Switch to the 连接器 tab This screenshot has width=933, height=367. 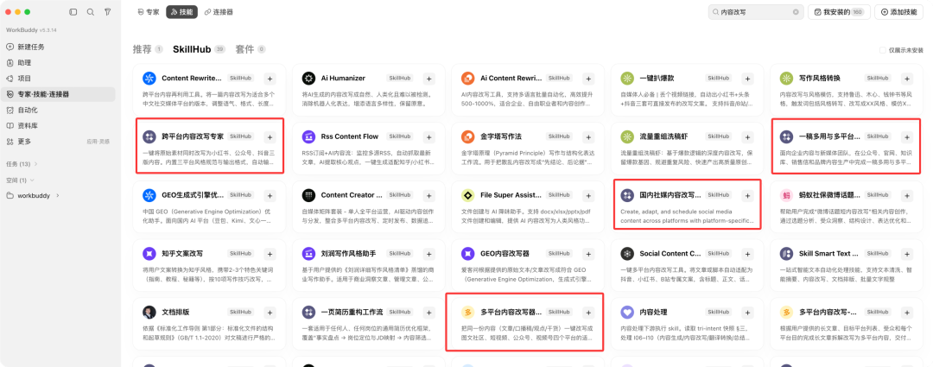(x=219, y=12)
